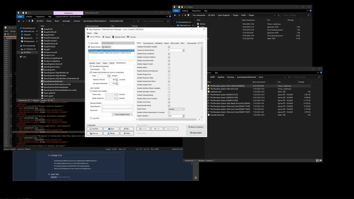
Task: Open the Plugins tab in Server Manager
Action: click(x=106, y=37)
